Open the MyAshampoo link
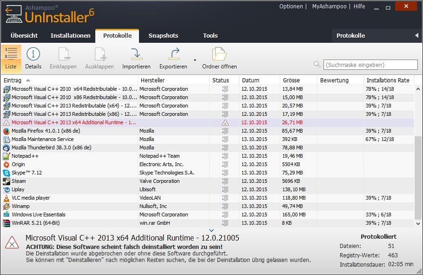This screenshot has height=275, width=423. [330, 7]
